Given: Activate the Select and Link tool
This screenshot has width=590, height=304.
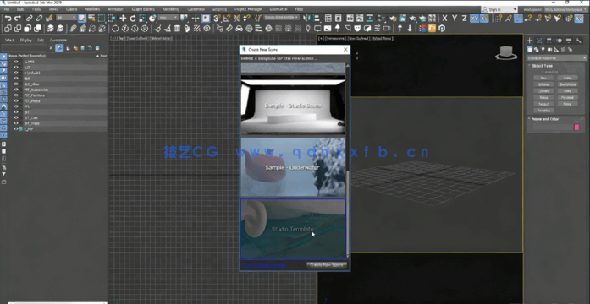Looking at the screenshot, I should [29, 18].
